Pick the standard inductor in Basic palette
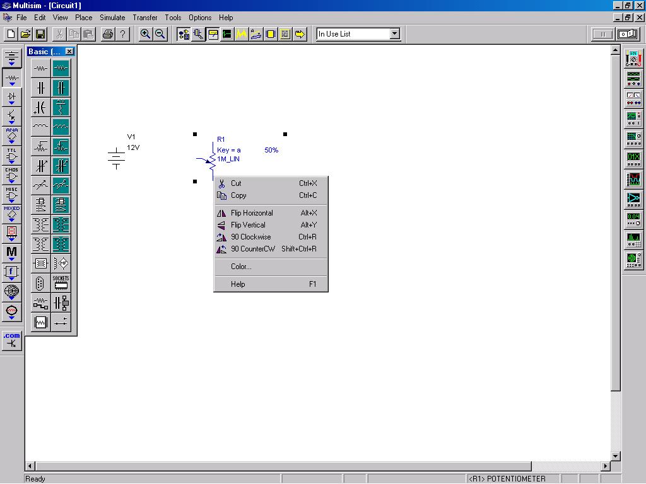 coord(40,127)
